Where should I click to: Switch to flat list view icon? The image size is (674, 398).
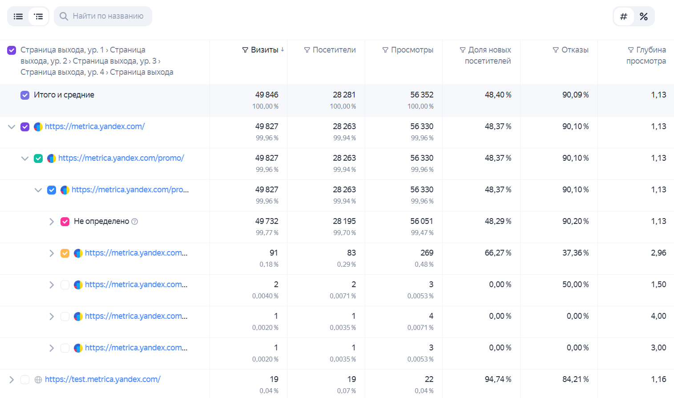point(18,16)
